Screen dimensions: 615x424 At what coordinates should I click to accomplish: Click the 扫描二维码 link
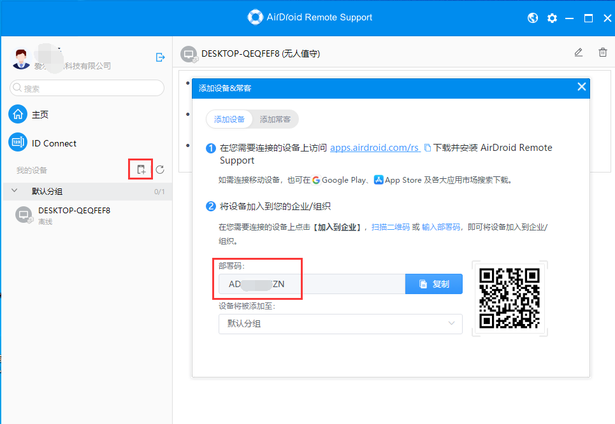(x=390, y=227)
